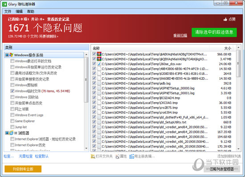
Task: Click 清除选中的踪迹信息 green button
Action: [214, 33]
